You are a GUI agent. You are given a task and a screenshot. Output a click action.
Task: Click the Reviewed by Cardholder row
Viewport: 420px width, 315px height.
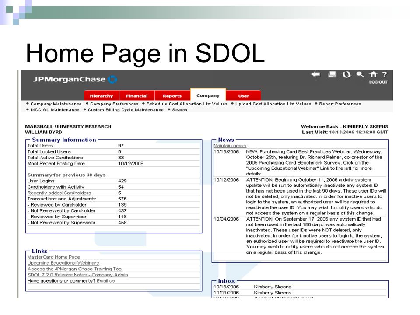(114, 205)
